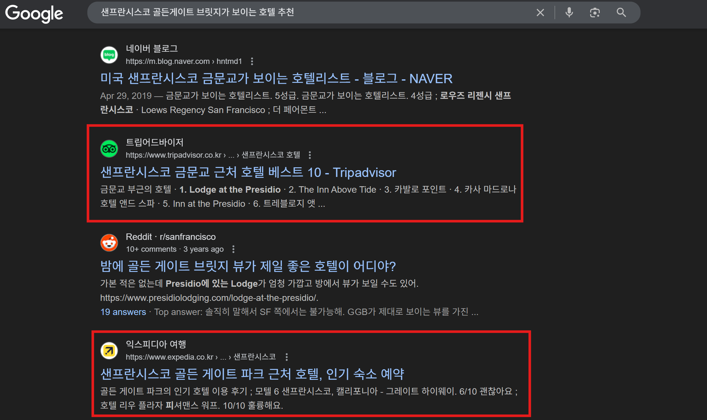Open the Tripadvisor hotel best 10 title
The width and height of the screenshot is (707, 420).
coord(248,172)
